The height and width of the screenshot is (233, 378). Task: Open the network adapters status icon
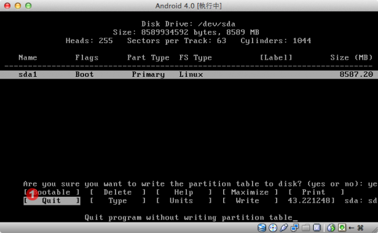[x=294, y=227]
